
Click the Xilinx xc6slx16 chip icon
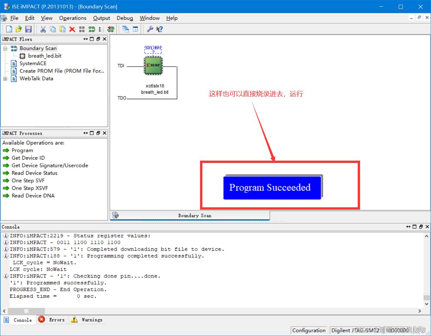153,65
